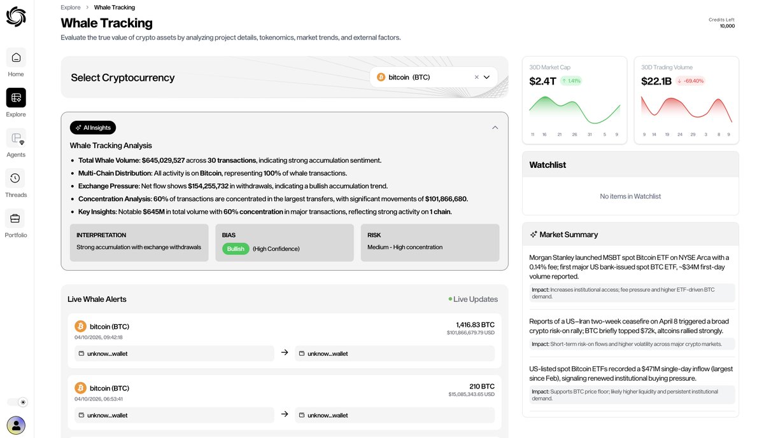
Task: Toggle the light/dark theme switch
Action: click(x=17, y=402)
